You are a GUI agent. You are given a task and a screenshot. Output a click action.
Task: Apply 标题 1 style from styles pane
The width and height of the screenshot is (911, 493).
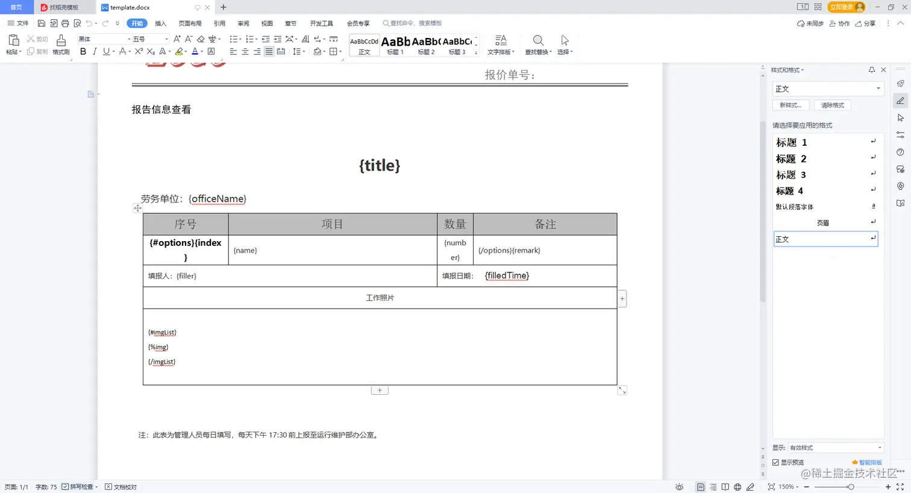(x=825, y=142)
